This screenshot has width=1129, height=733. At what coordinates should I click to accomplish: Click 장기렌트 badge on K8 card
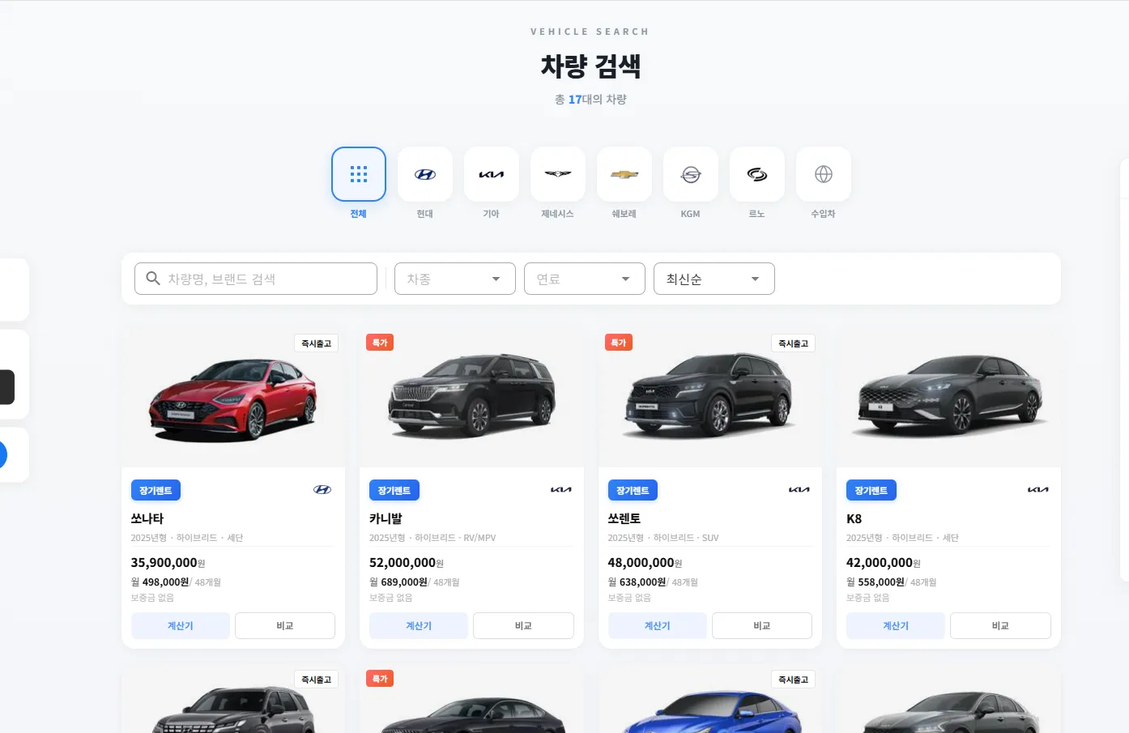point(871,491)
